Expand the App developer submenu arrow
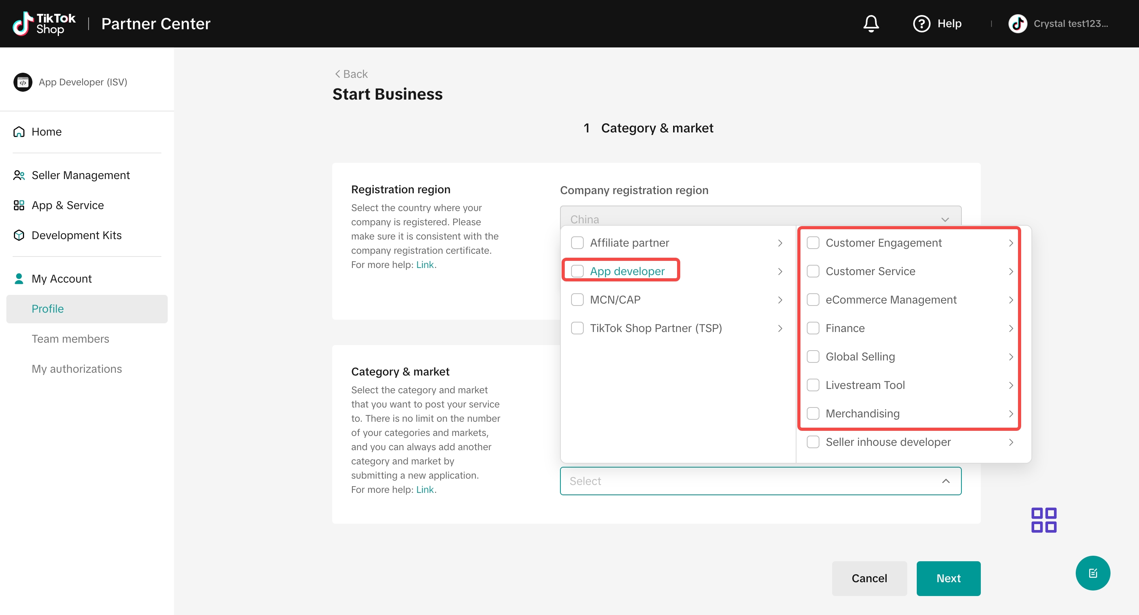1139x615 pixels. (780, 271)
